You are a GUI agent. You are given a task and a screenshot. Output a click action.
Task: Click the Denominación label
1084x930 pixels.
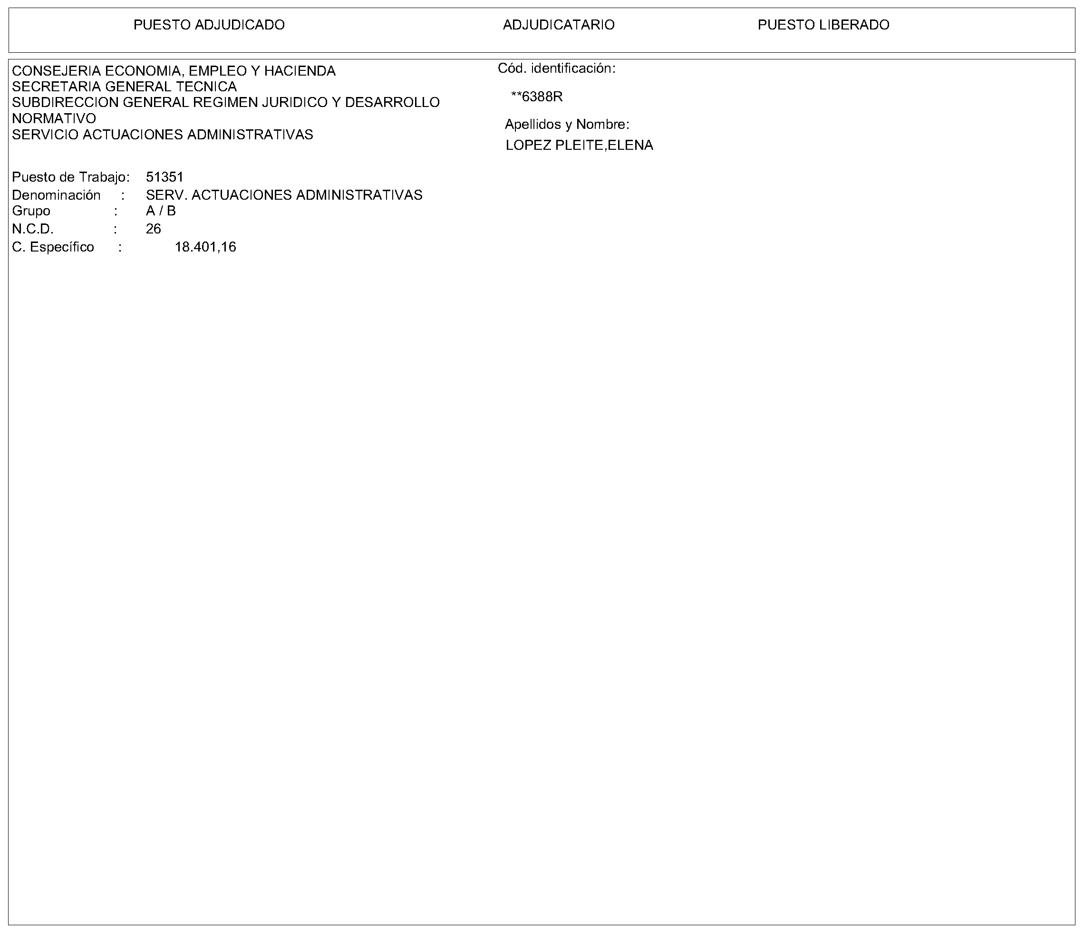(x=56, y=195)
